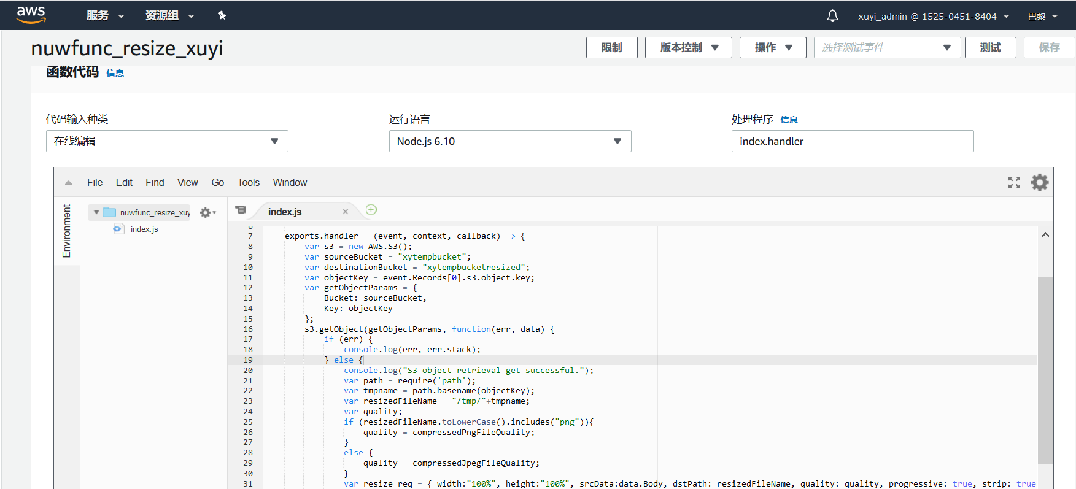Open 函数代码 信息 info link
Image resolution: width=1076 pixels, height=489 pixels.
(x=115, y=73)
